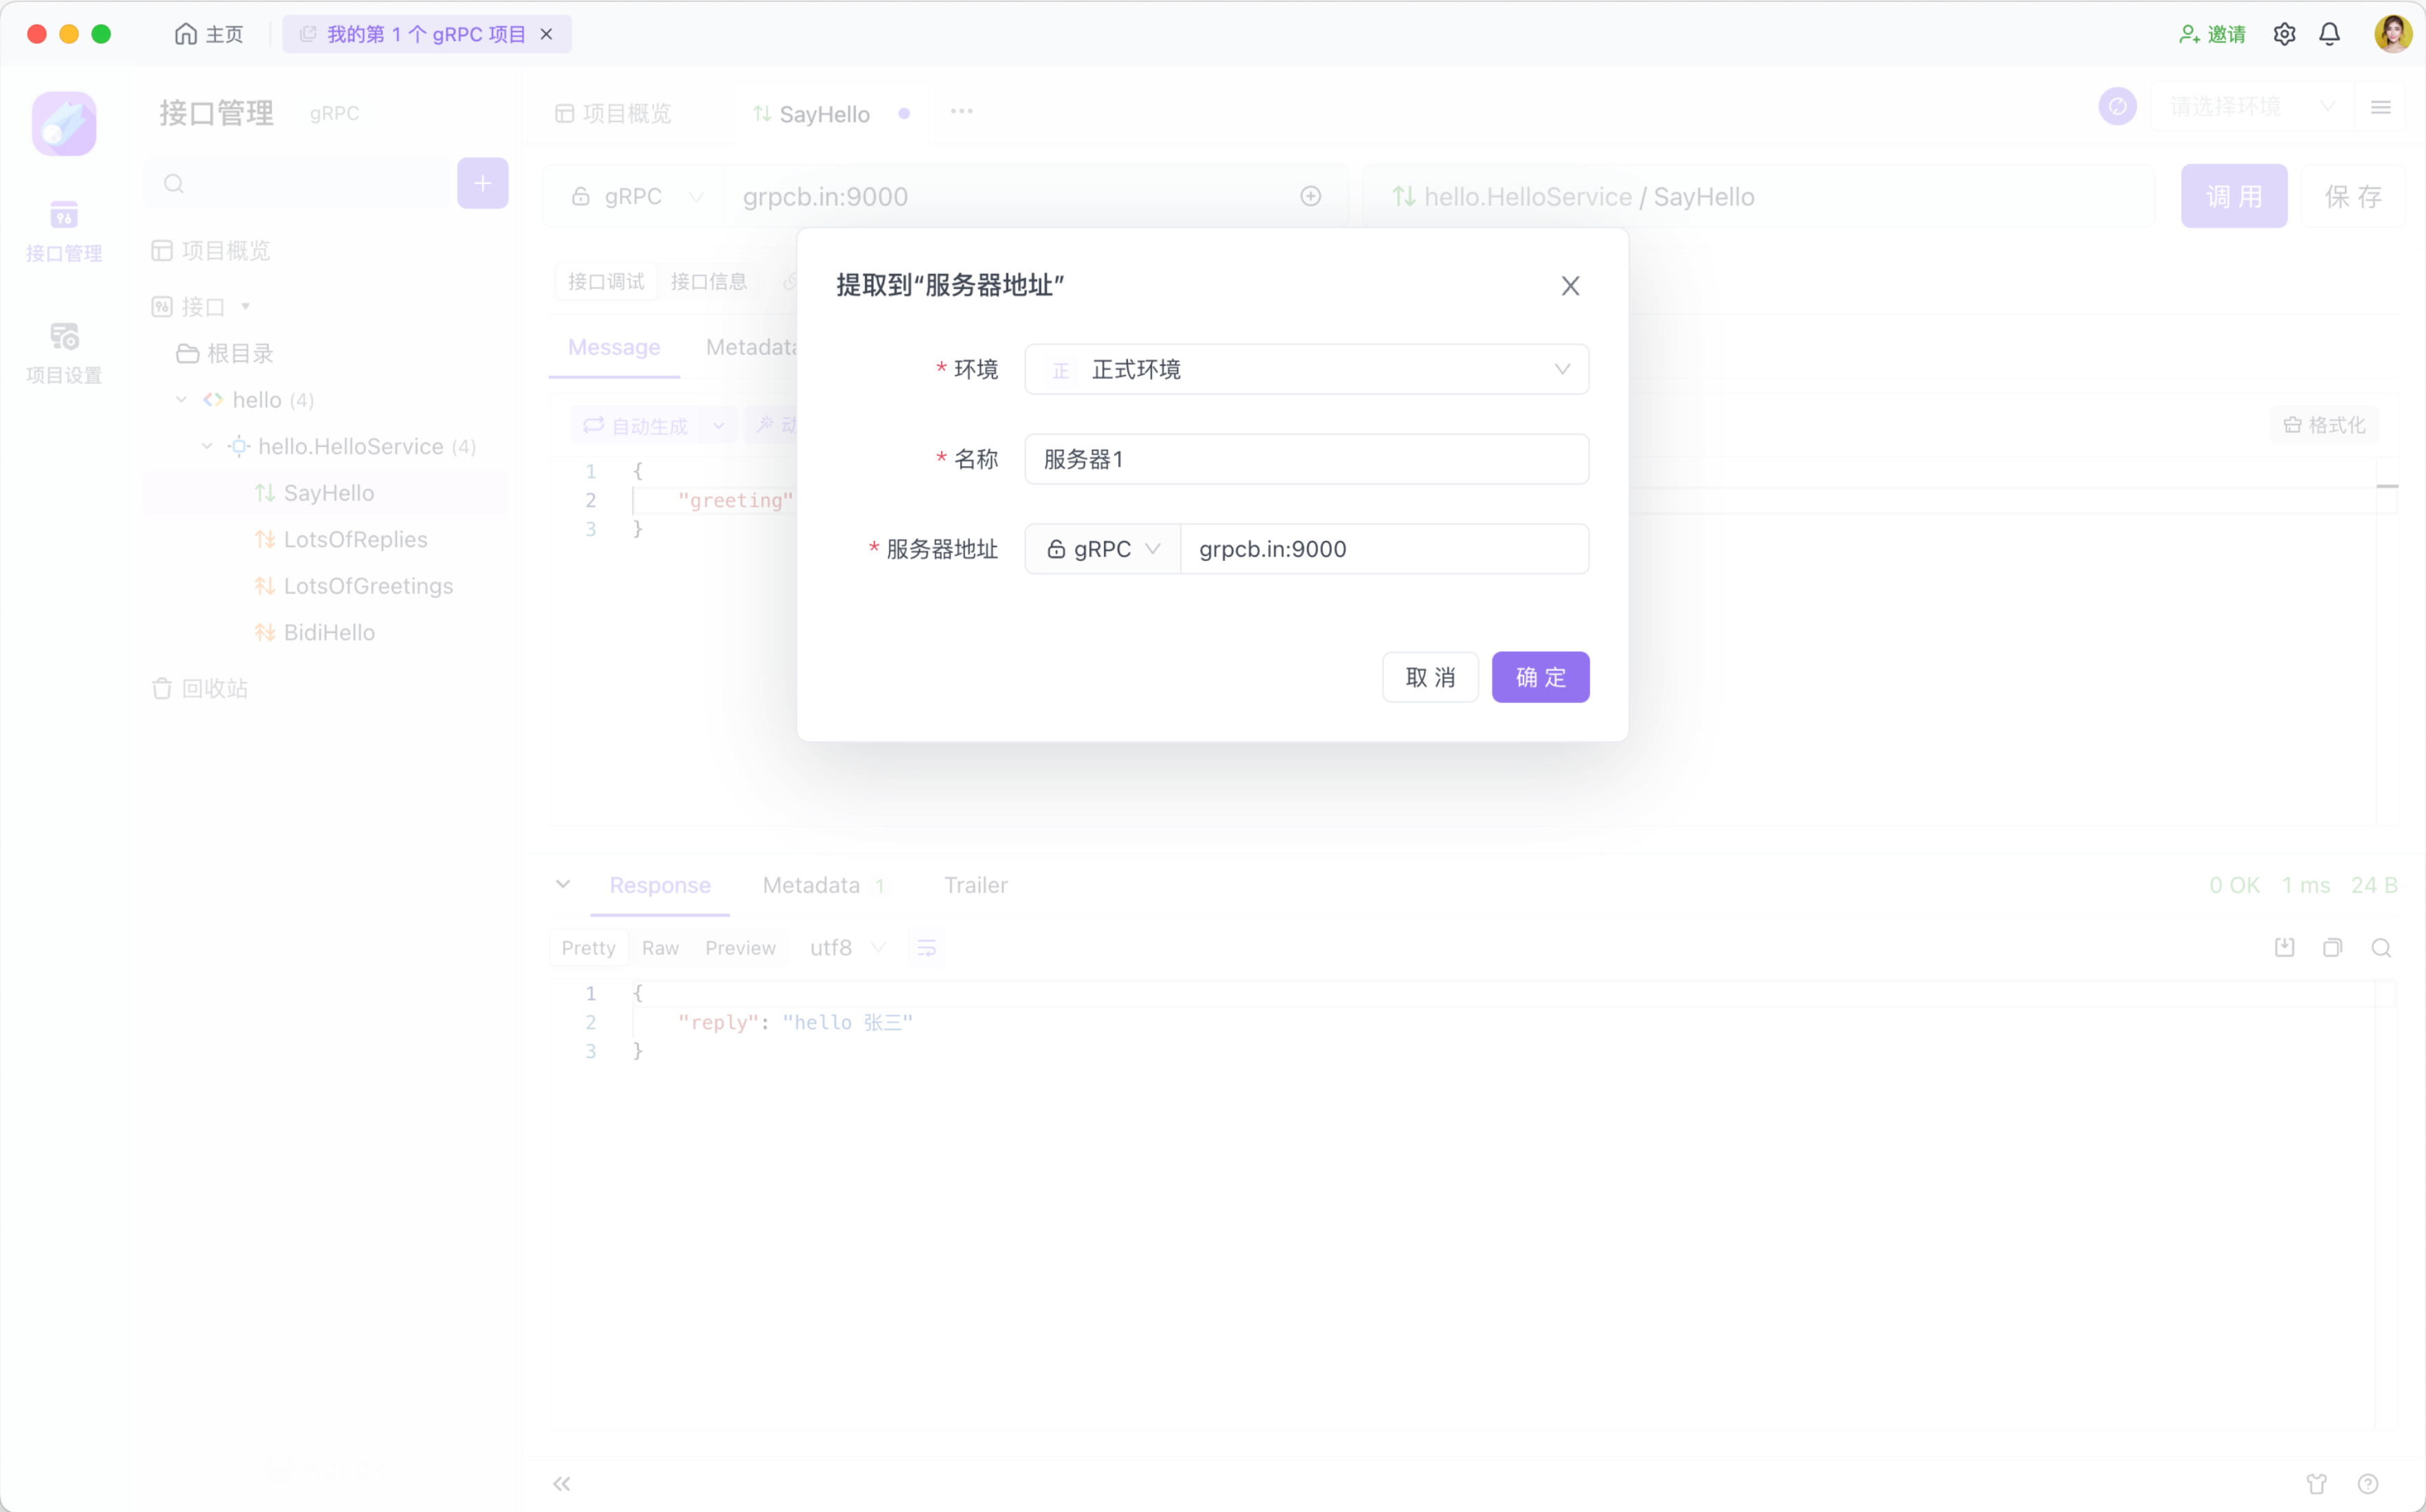Collapse the hello.HelloService tree node
Screen dimensions: 2426x1512
207,447
